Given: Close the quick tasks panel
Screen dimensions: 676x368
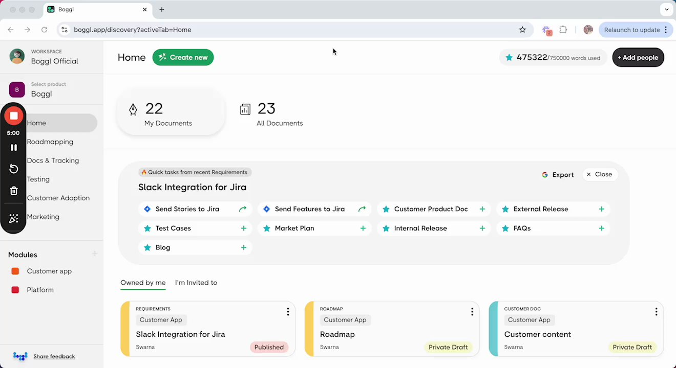Looking at the screenshot, I should (599, 175).
